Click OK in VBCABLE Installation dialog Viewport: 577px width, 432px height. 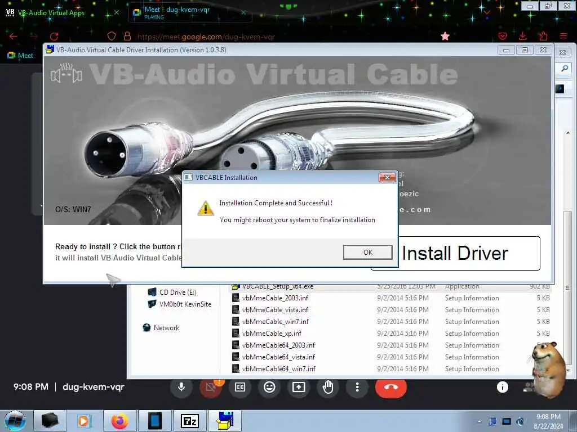367,253
